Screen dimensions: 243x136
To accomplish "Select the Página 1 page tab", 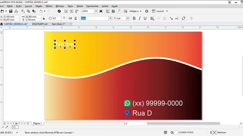I will [37, 124].
